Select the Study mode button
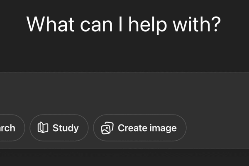This screenshot has height=166, width=249. pyautogui.click(x=59, y=128)
